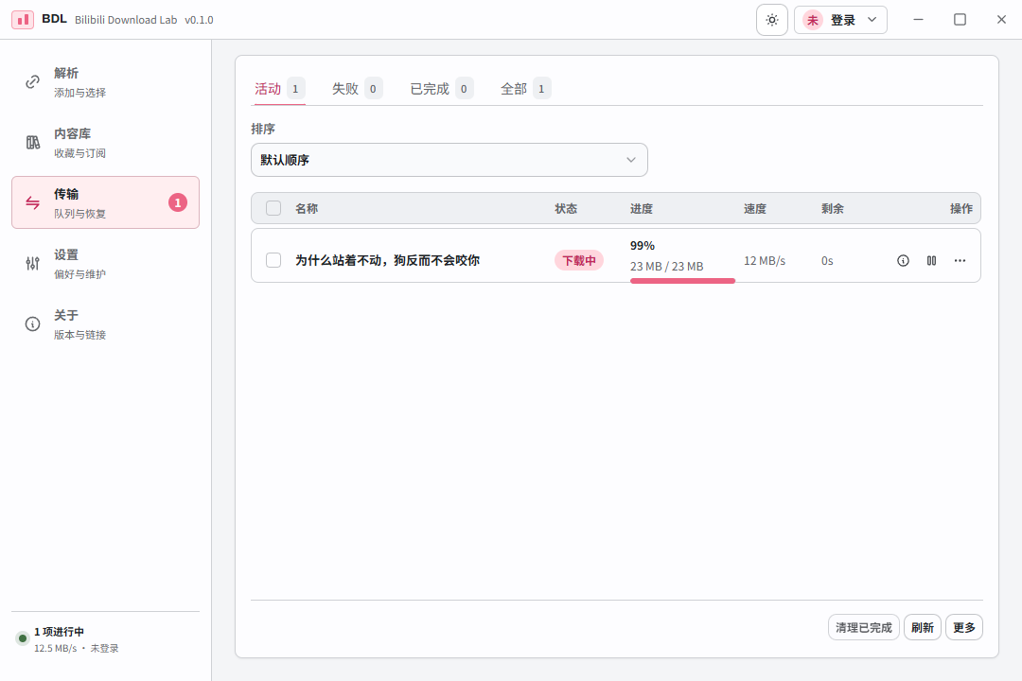Screen dimensions: 1022x681
Task: Click the 更多 button
Action: coord(964,628)
